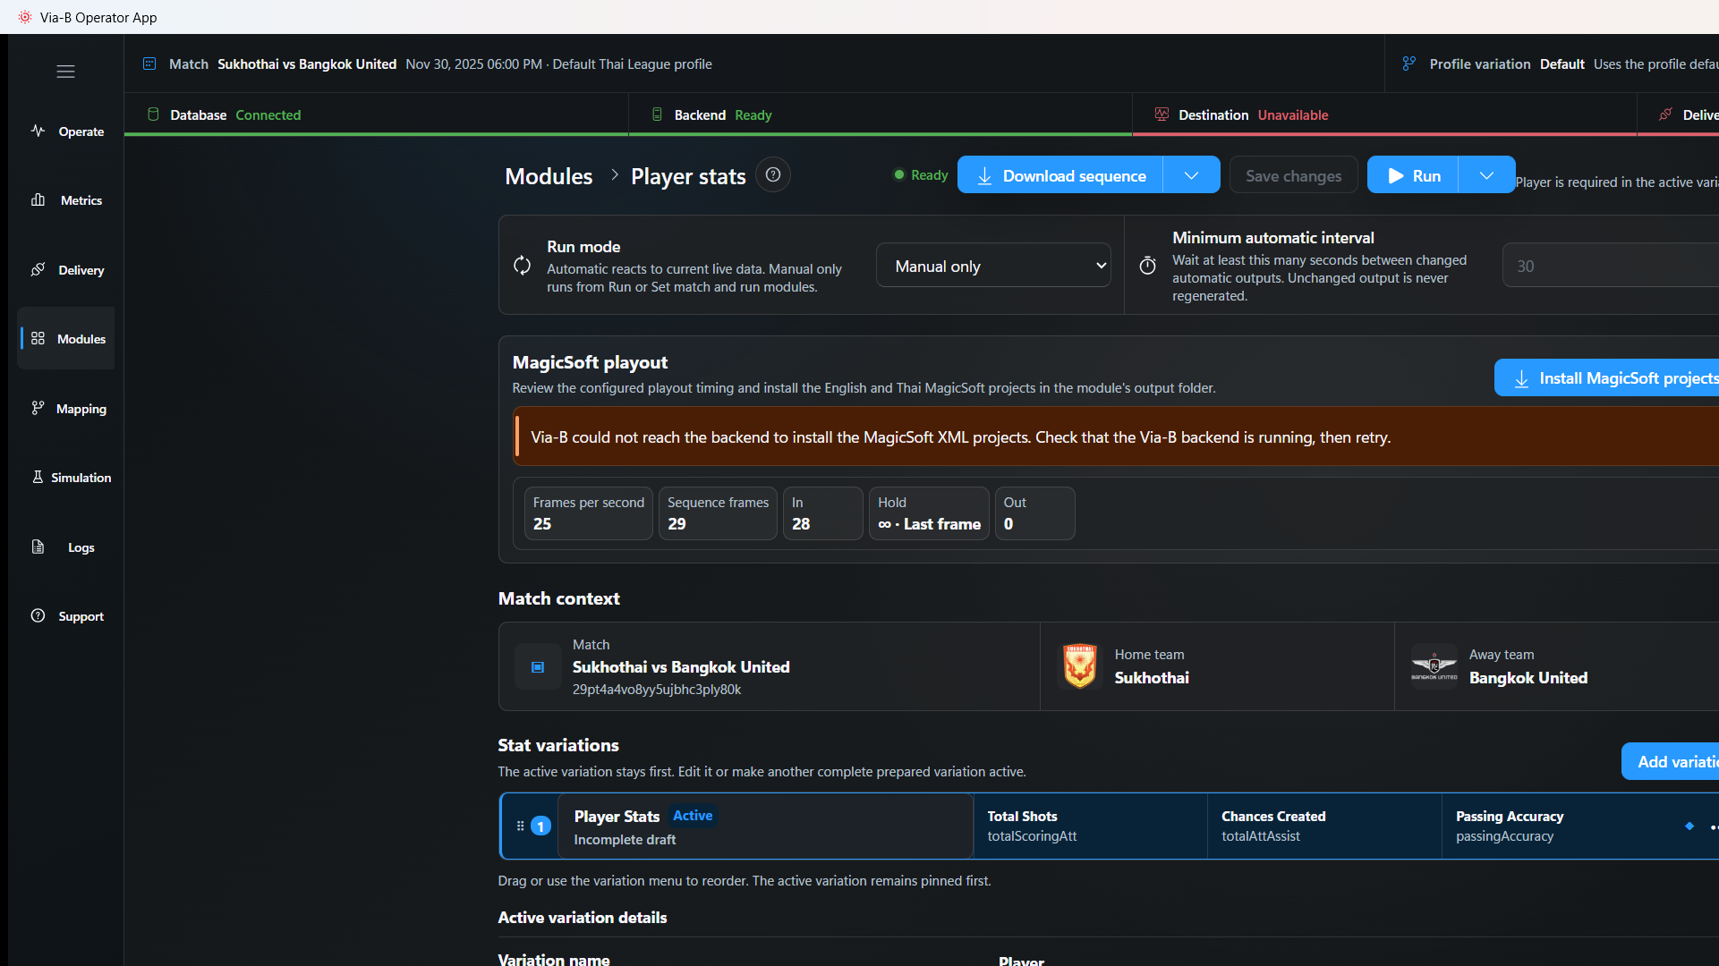This screenshot has height=966, width=1719.
Task: Click the Active badge on Player Stats
Action: pos(693,816)
